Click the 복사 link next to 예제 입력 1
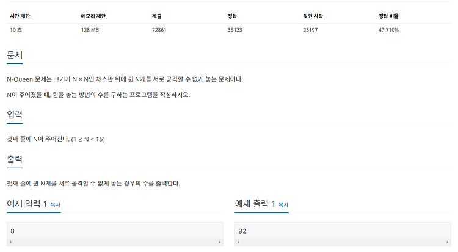This screenshot has width=458, height=252. coord(55,204)
